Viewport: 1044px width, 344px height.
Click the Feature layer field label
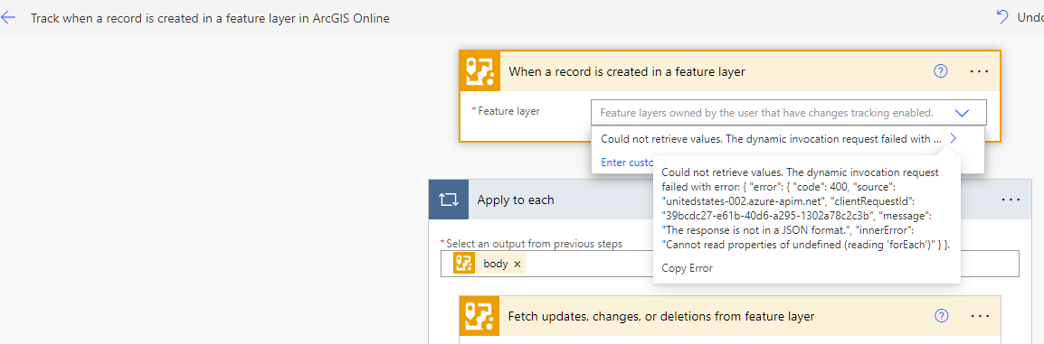[x=508, y=111]
